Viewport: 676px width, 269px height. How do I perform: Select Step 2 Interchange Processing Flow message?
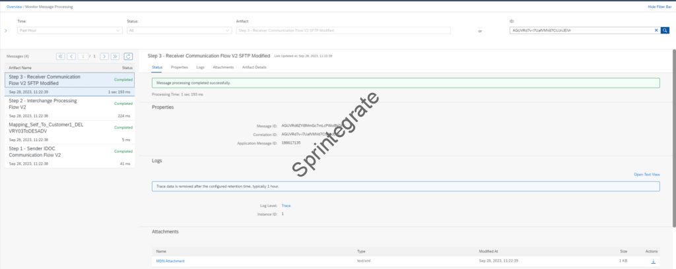70,107
